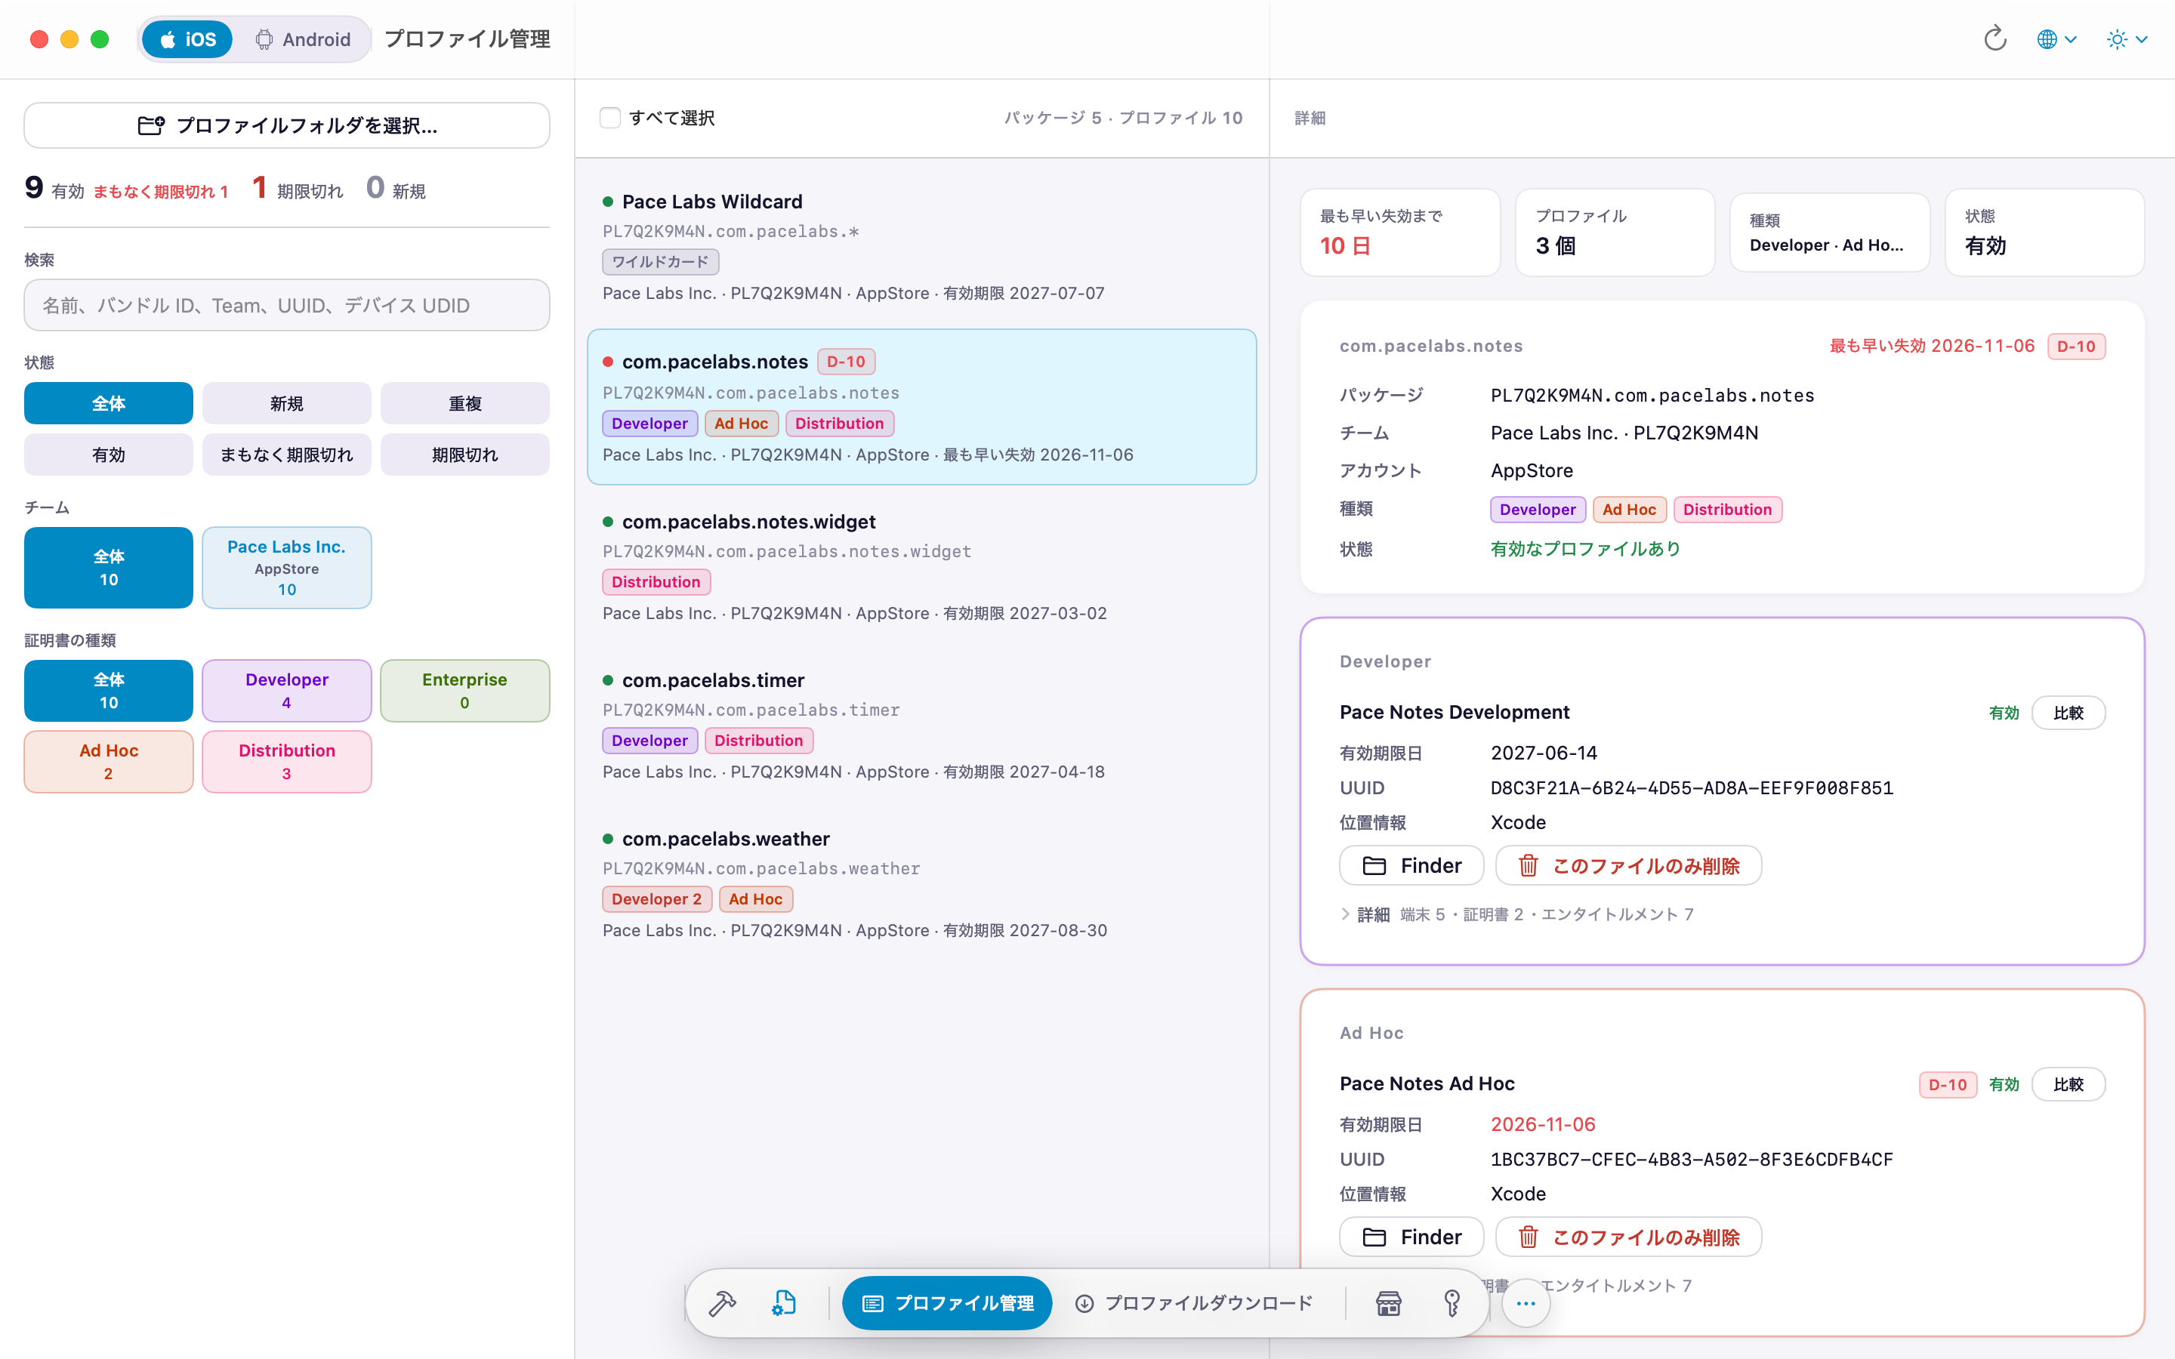Click プロファイルフォルダを選択 button

[287, 125]
